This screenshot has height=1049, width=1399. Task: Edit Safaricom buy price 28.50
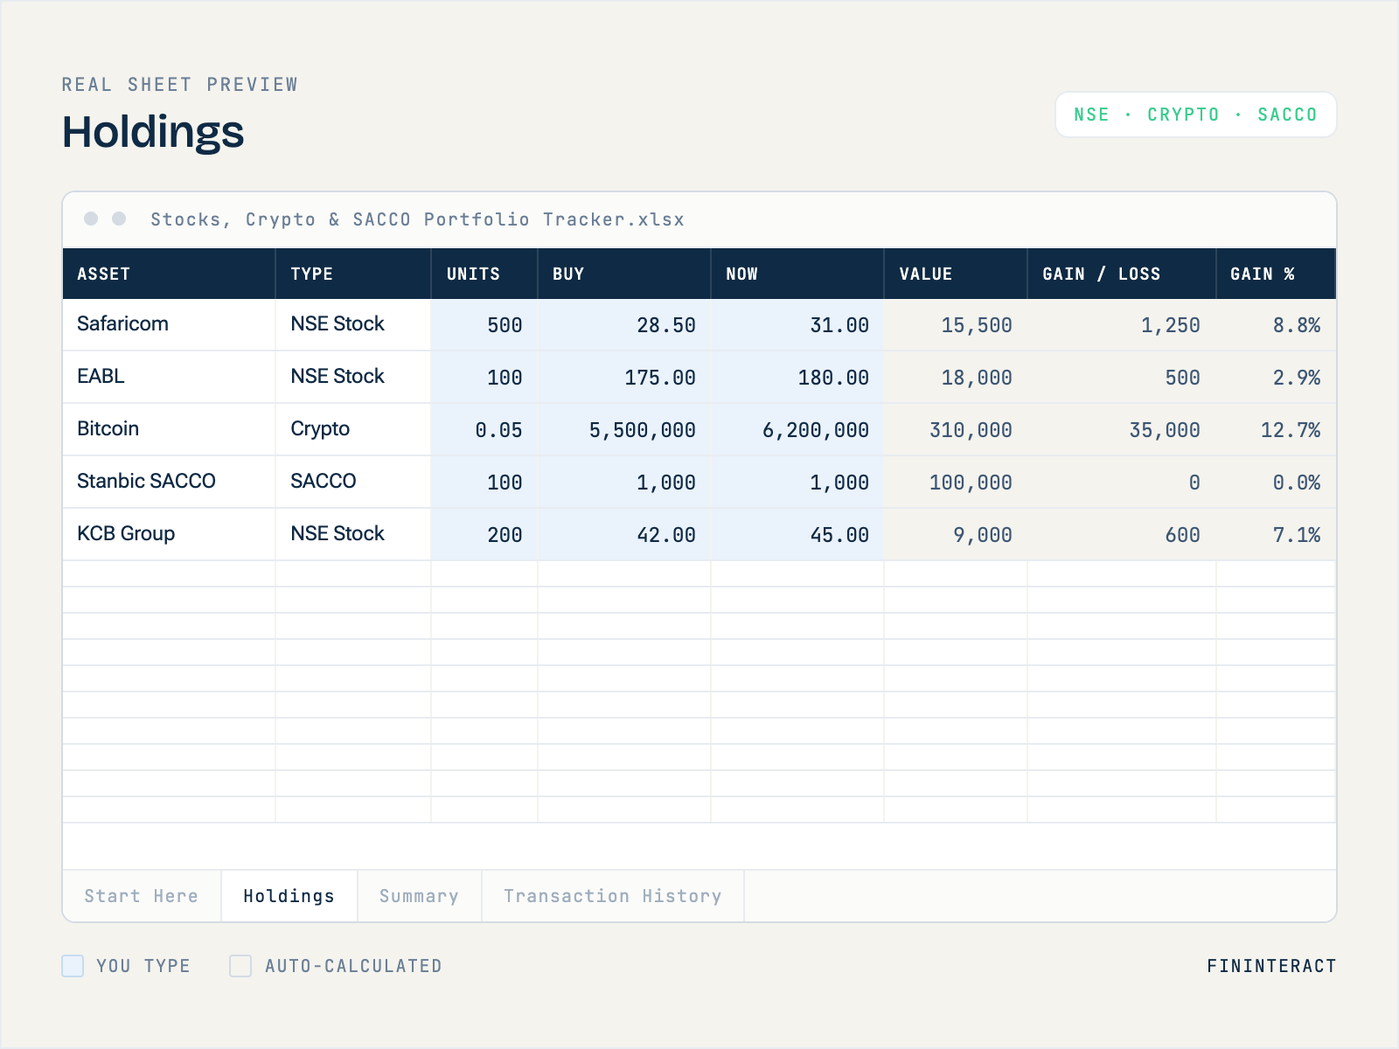pyautogui.click(x=624, y=324)
